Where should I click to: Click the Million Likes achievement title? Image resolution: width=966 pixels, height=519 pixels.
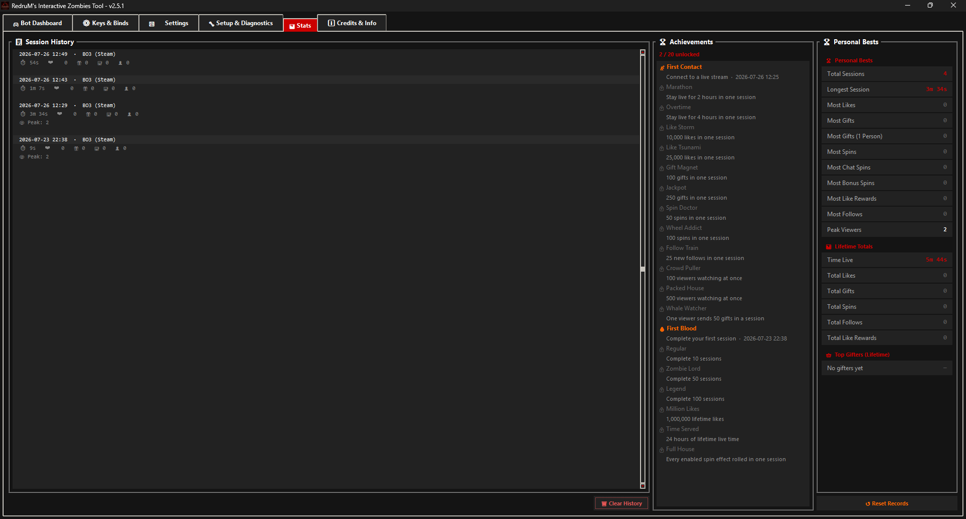point(683,409)
